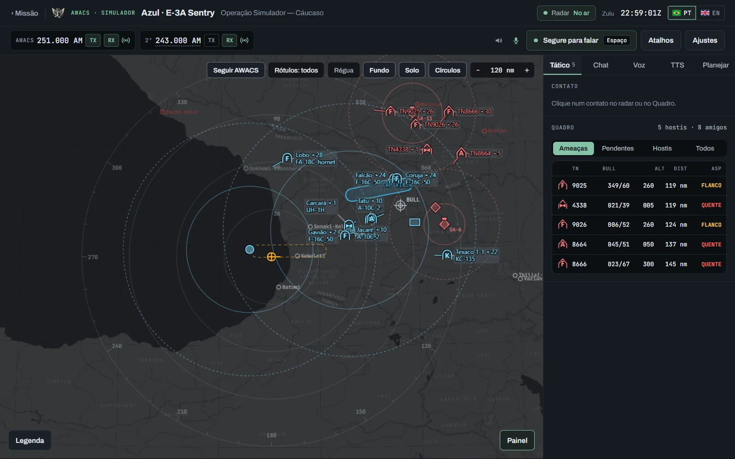Select hostile TN4338 helicopter symbol
Viewport: 735px width, 459px height.
point(427,149)
